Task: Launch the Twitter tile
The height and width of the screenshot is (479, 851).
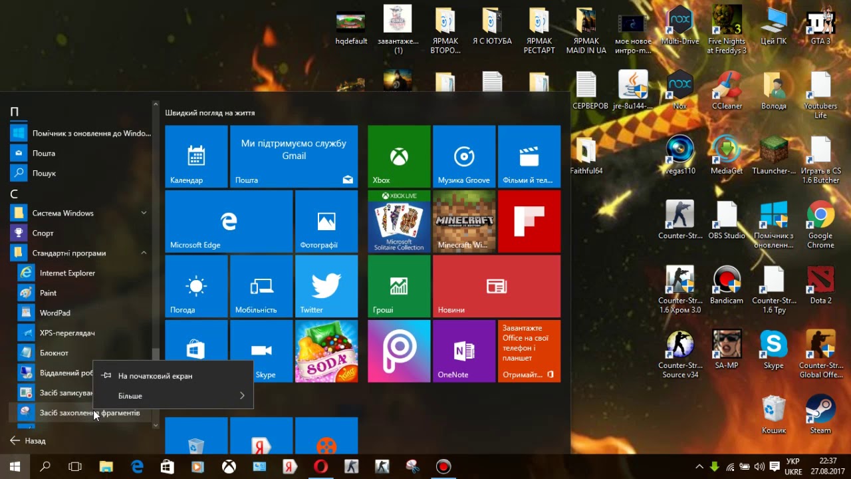Action: click(x=326, y=286)
